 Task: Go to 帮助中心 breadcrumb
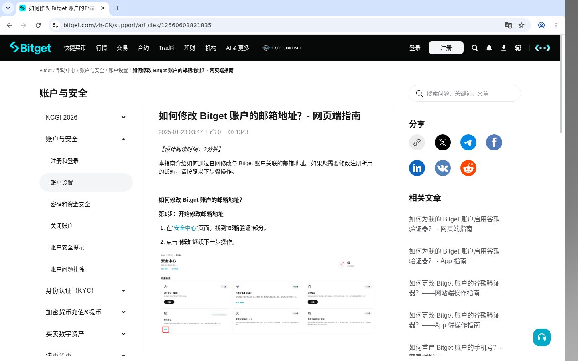tap(66, 70)
